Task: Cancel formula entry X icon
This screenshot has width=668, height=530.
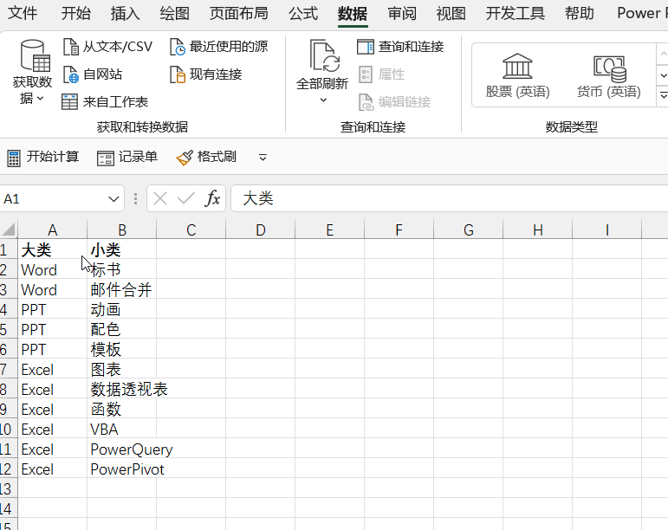Action: point(160,199)
